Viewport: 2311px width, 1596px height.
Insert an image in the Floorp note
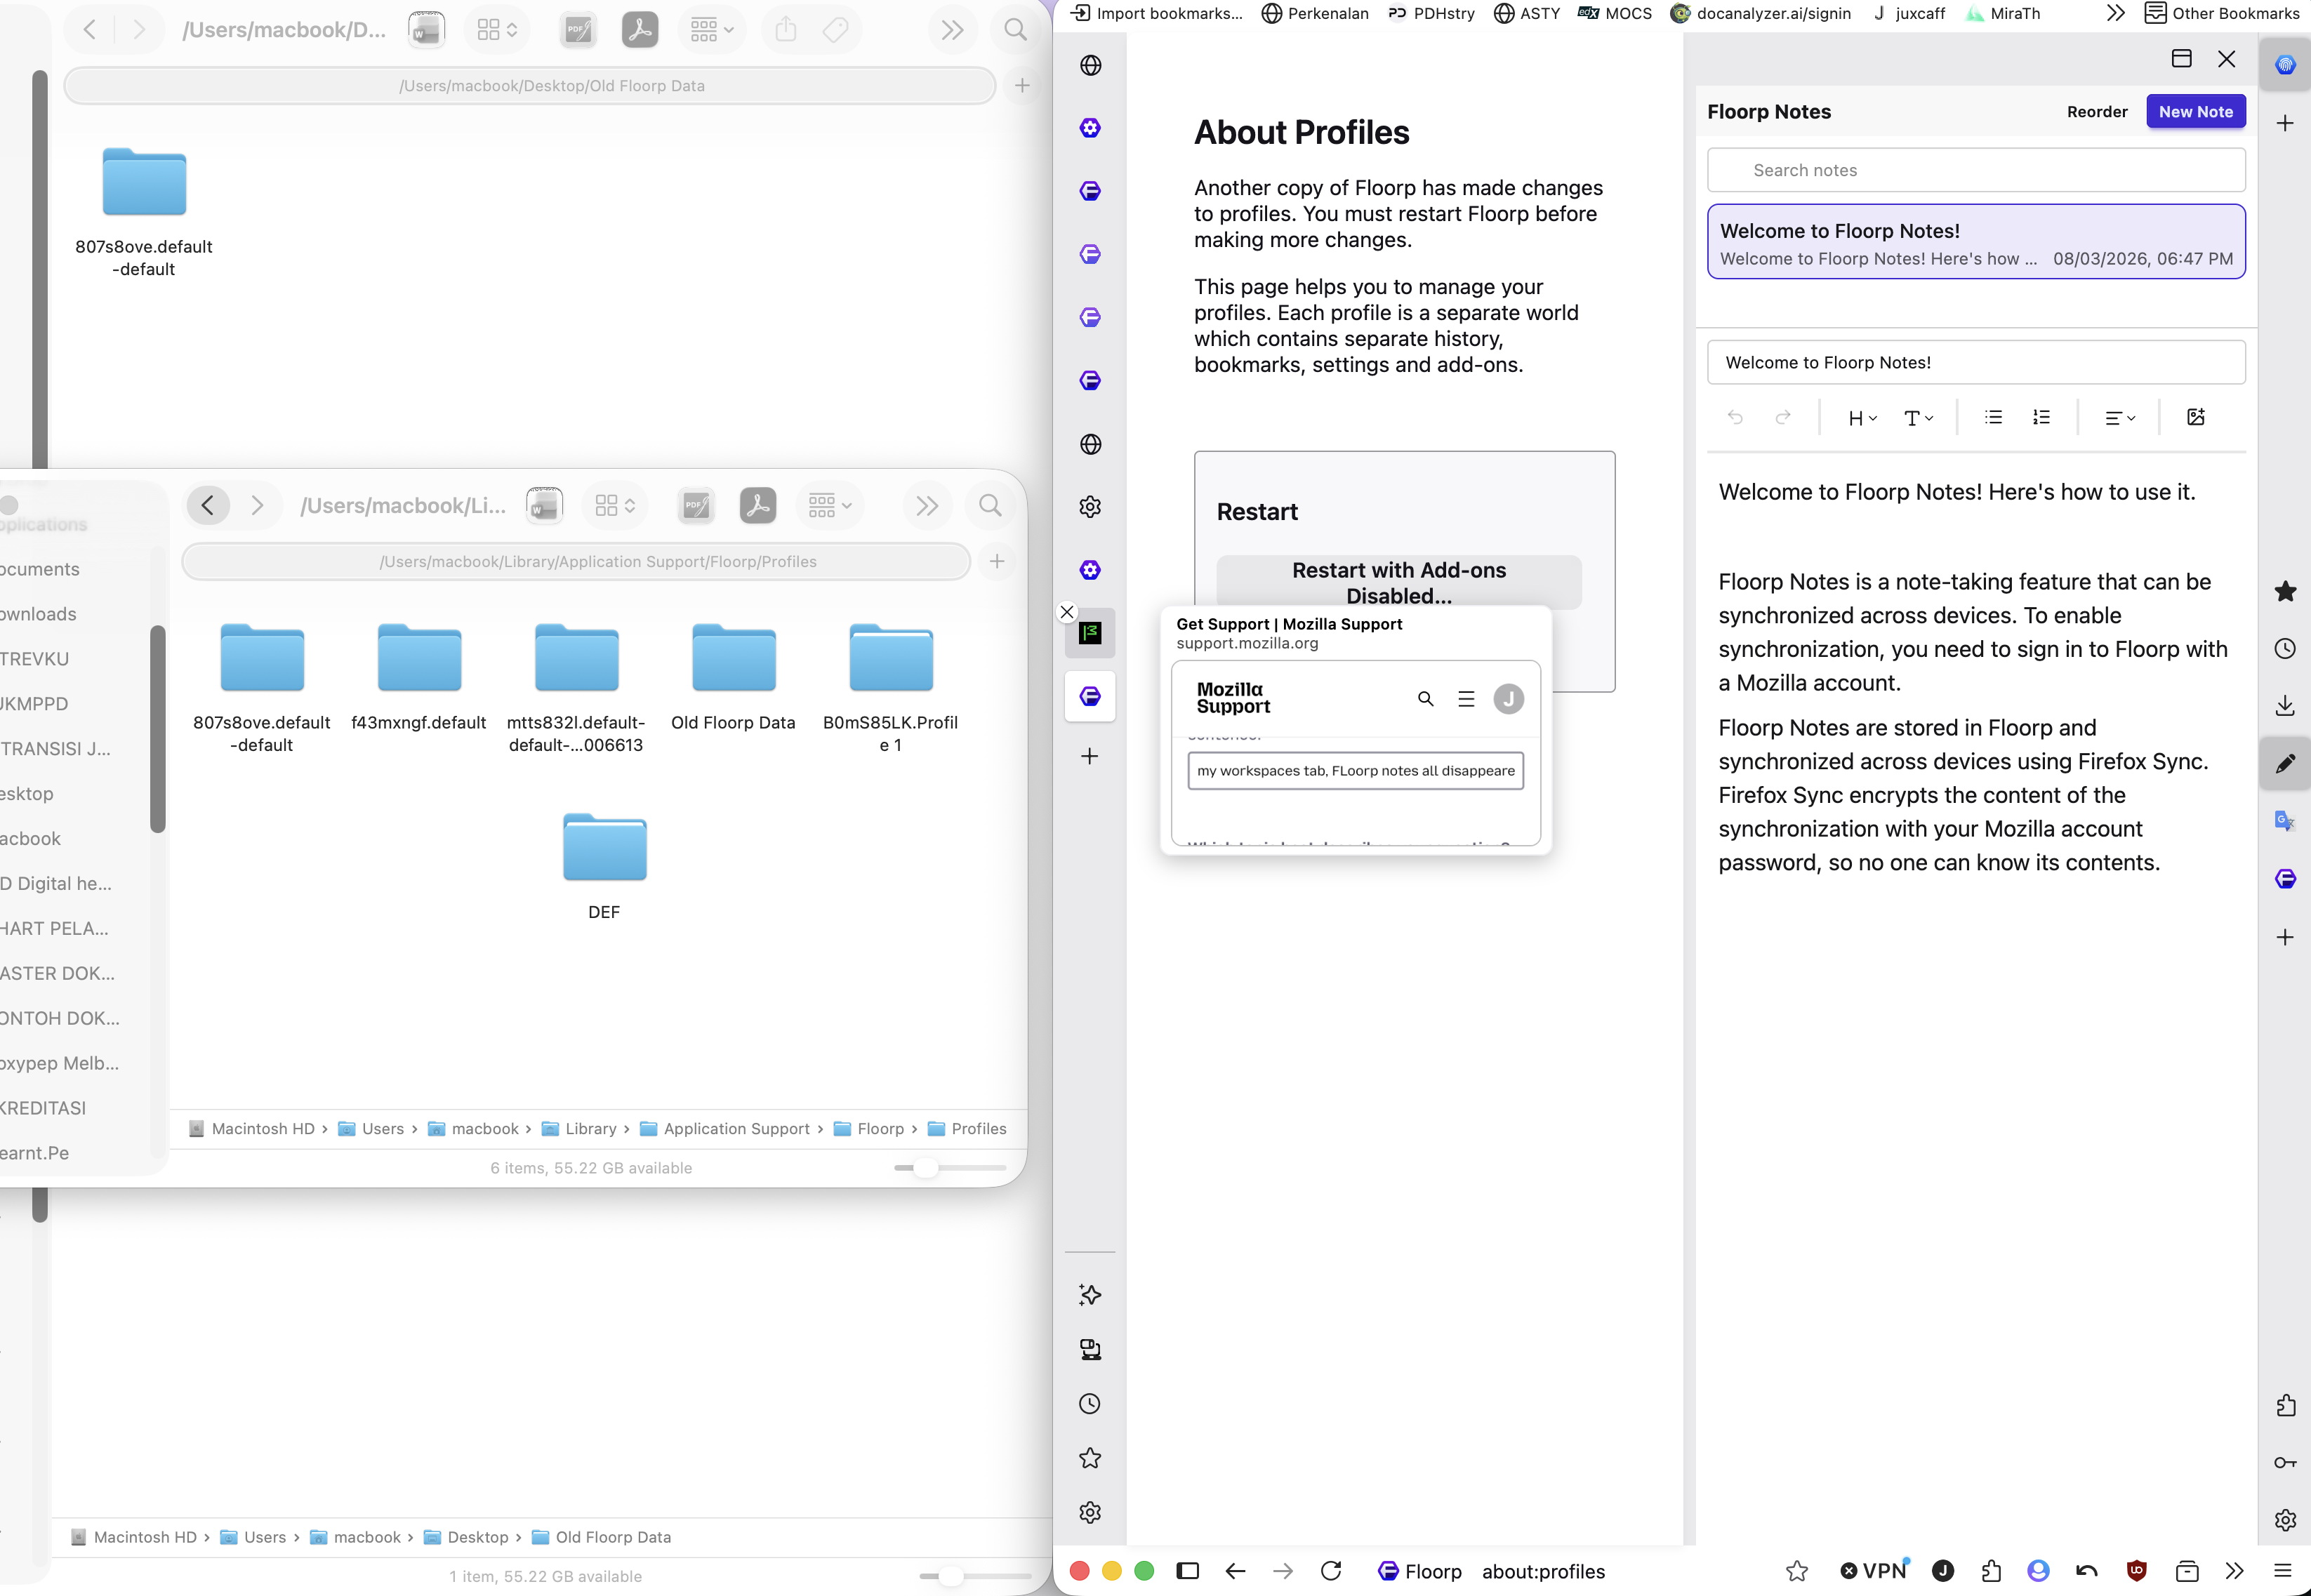tap(2196, 417)
